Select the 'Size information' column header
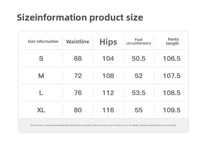The image size is (206, 149). pos(43,41)
